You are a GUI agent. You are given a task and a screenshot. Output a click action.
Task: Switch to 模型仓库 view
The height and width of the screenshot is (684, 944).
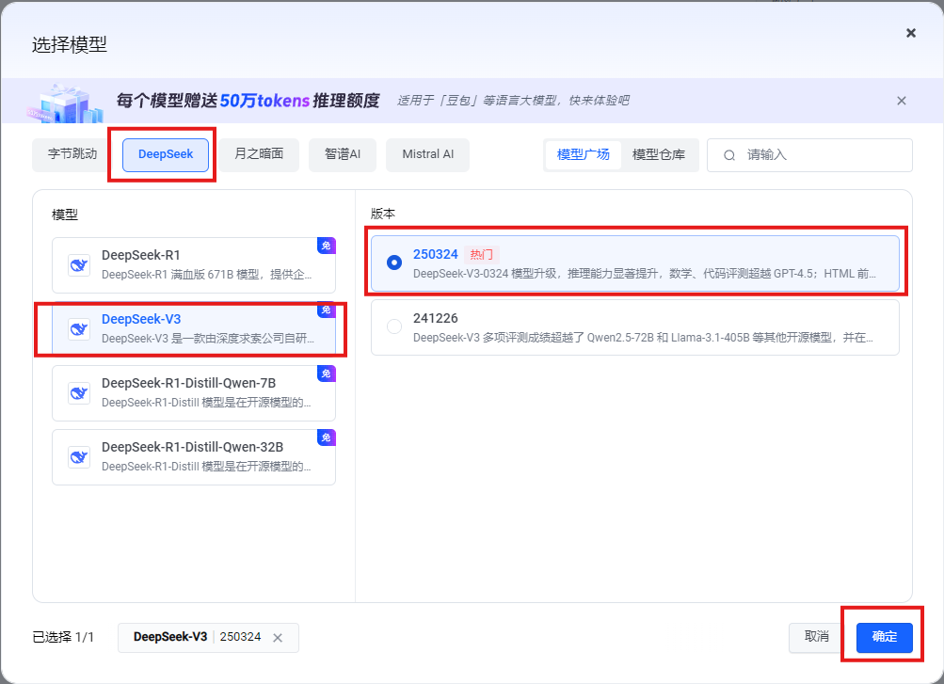click(x=658, y=154)
